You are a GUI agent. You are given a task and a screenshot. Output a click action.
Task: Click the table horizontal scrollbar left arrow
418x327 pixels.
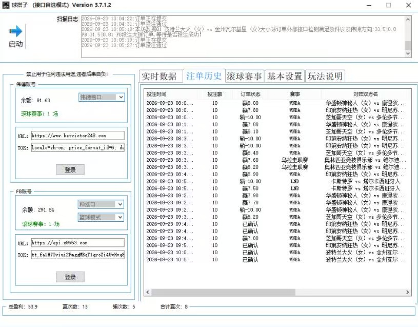point(148,292)
